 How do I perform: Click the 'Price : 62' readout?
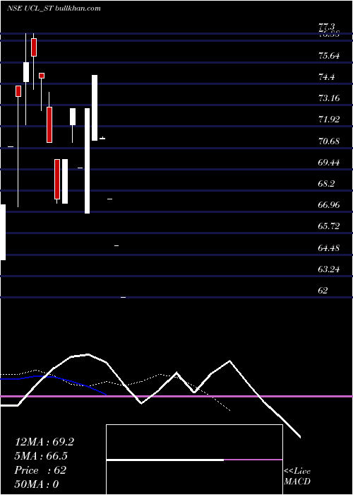coord(40,470)
